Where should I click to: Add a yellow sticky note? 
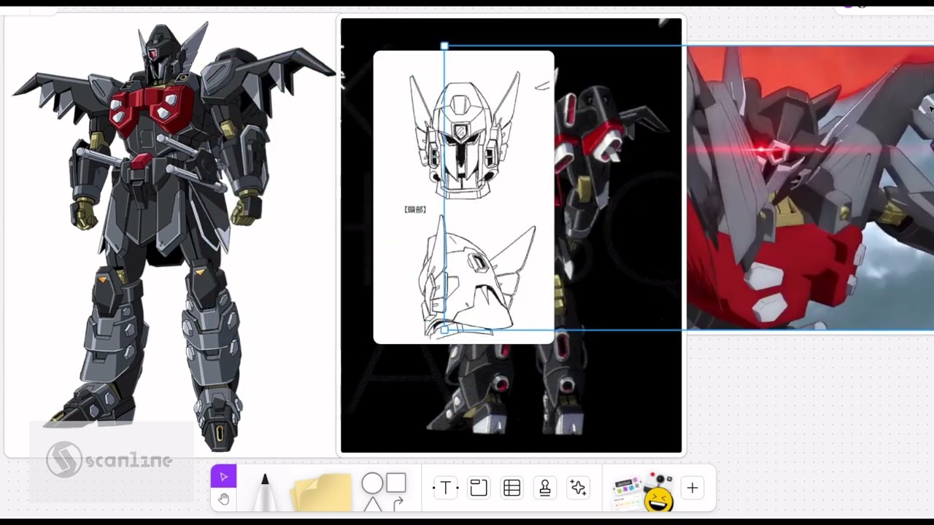coord(321,492)
